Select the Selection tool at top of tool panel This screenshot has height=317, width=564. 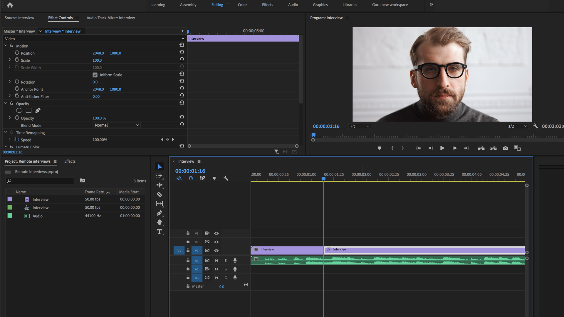click(x=160, y=166)
